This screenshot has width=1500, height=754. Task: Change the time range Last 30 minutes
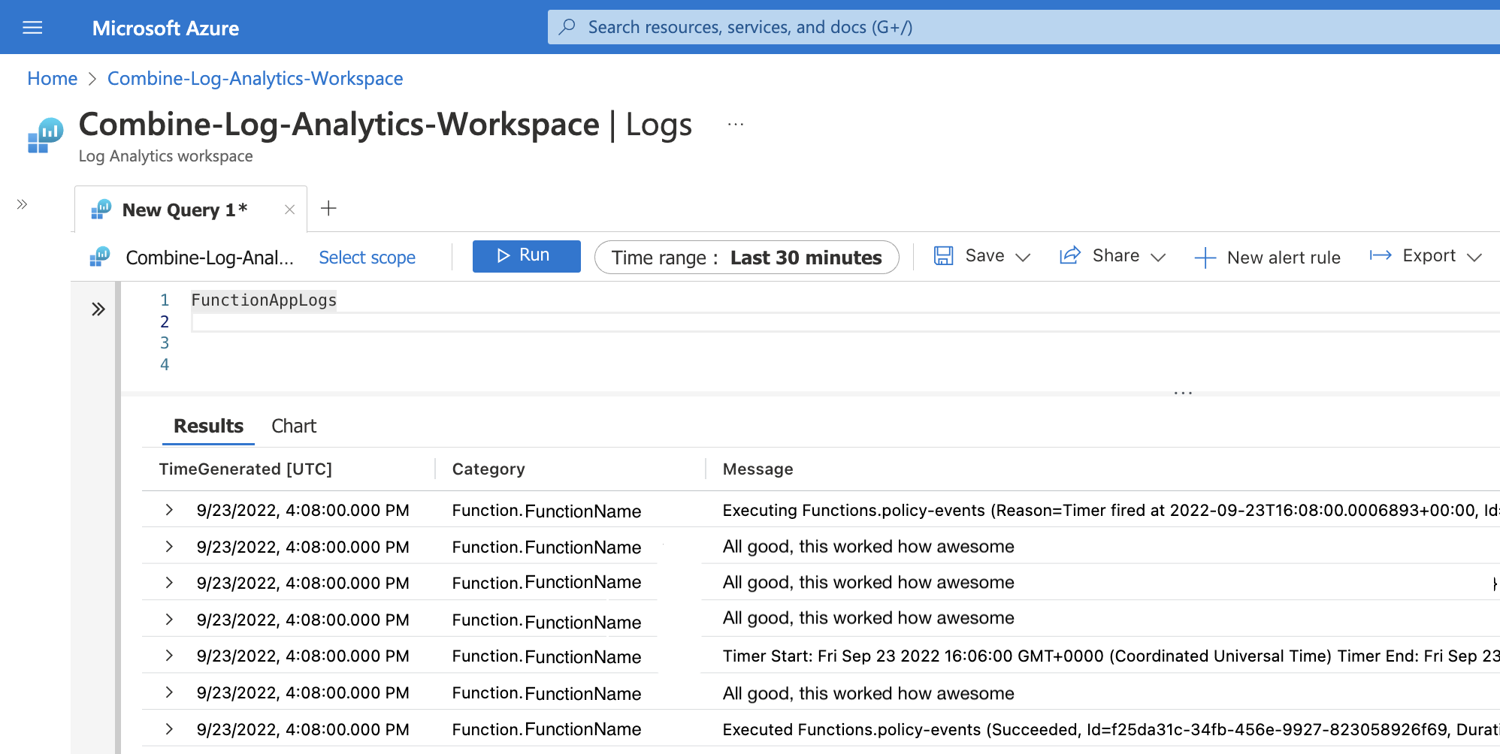[x=746, y=258]
